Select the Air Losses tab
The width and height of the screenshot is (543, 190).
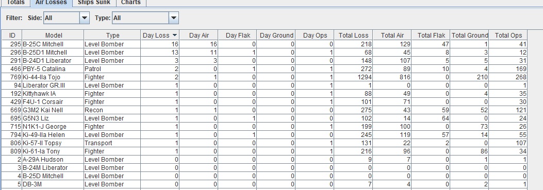(x=51, y=3)
